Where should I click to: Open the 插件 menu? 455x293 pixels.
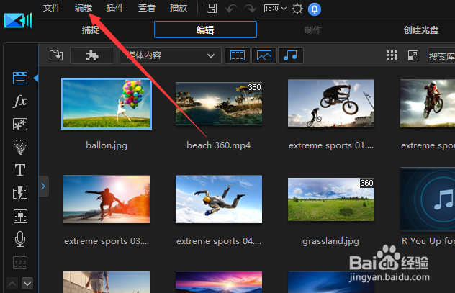tap(115, 8)
